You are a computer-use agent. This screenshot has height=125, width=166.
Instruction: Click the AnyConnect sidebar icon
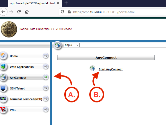click(3, 77)
